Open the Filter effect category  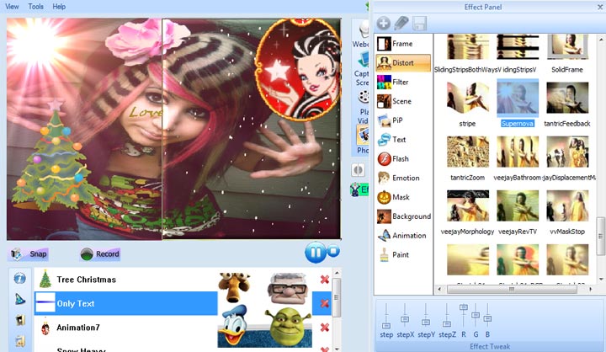pyautogui.click(x=403, y=82)
